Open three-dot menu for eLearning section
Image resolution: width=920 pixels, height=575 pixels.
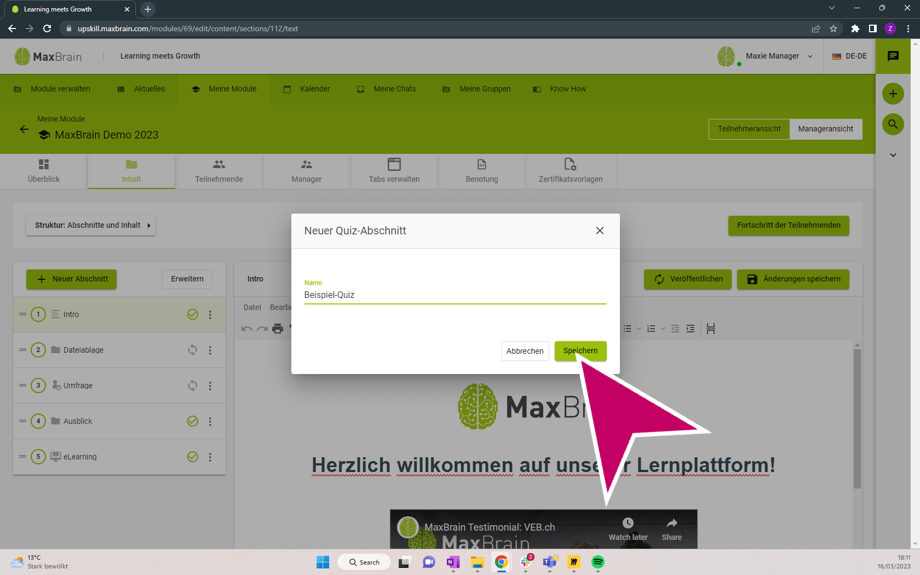coord(210,457)
